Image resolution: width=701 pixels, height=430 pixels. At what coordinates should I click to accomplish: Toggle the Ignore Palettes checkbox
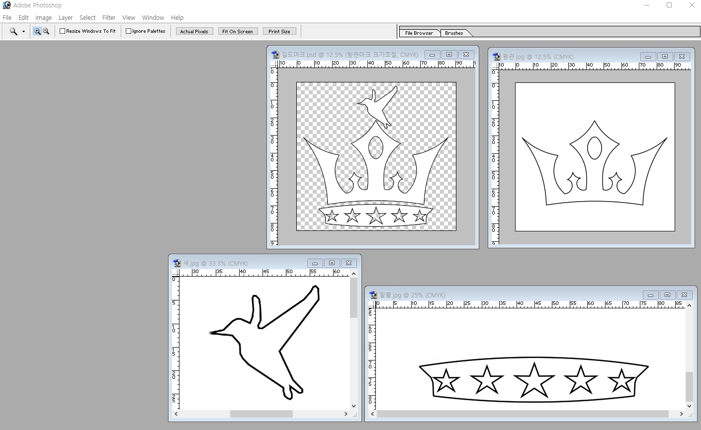[129, 31]
